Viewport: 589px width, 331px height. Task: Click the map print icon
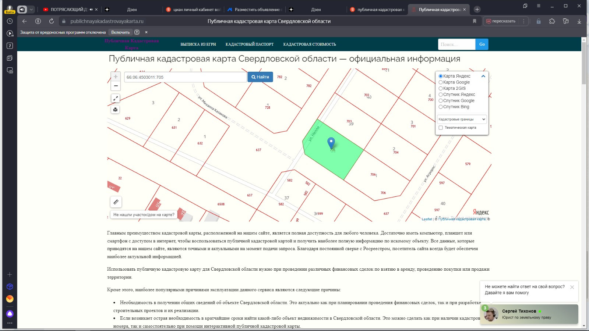tap(116, 110)
